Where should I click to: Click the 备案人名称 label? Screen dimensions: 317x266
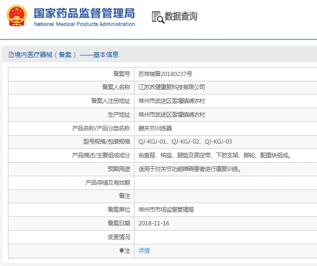pyautogui.click(x=116, y=87)
